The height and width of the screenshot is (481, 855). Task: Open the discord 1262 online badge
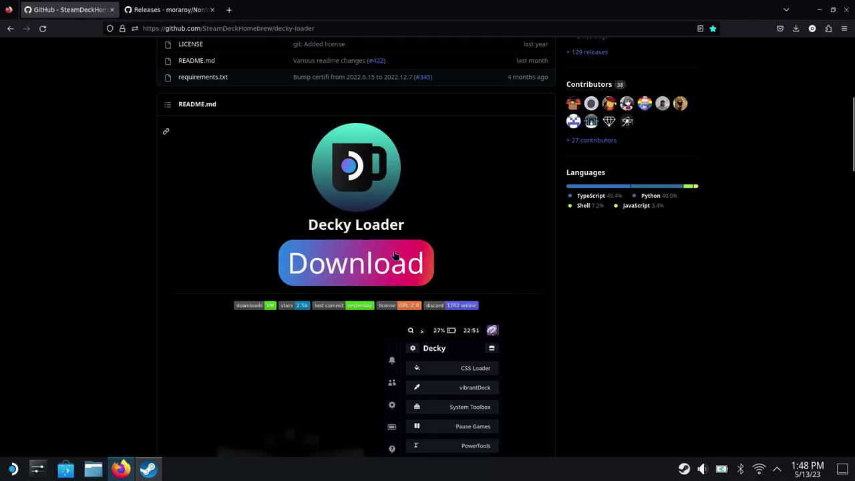[451, 305]
